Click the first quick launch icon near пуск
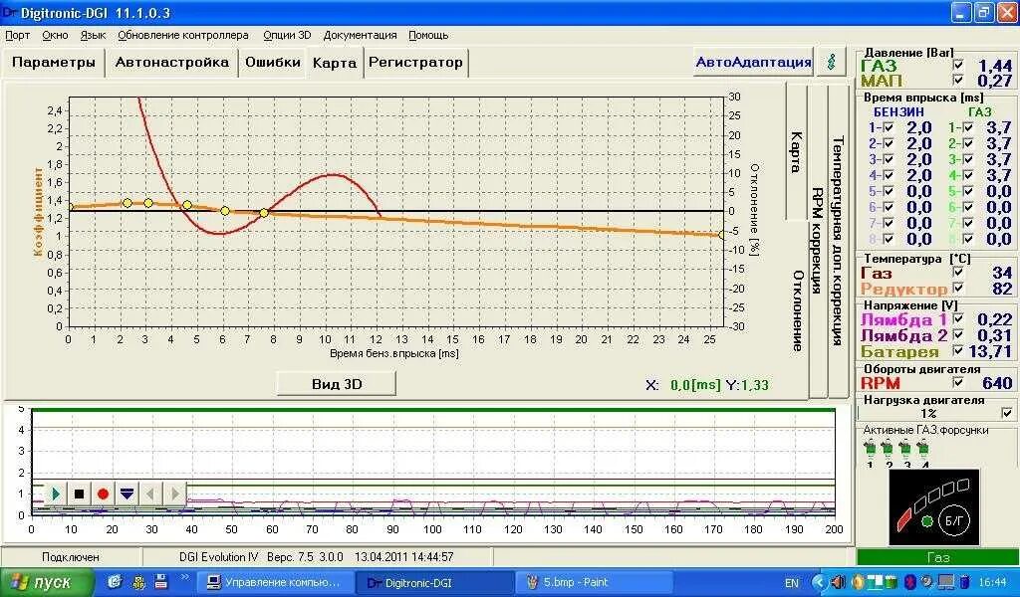1020x597 pixels. point(116,581)
